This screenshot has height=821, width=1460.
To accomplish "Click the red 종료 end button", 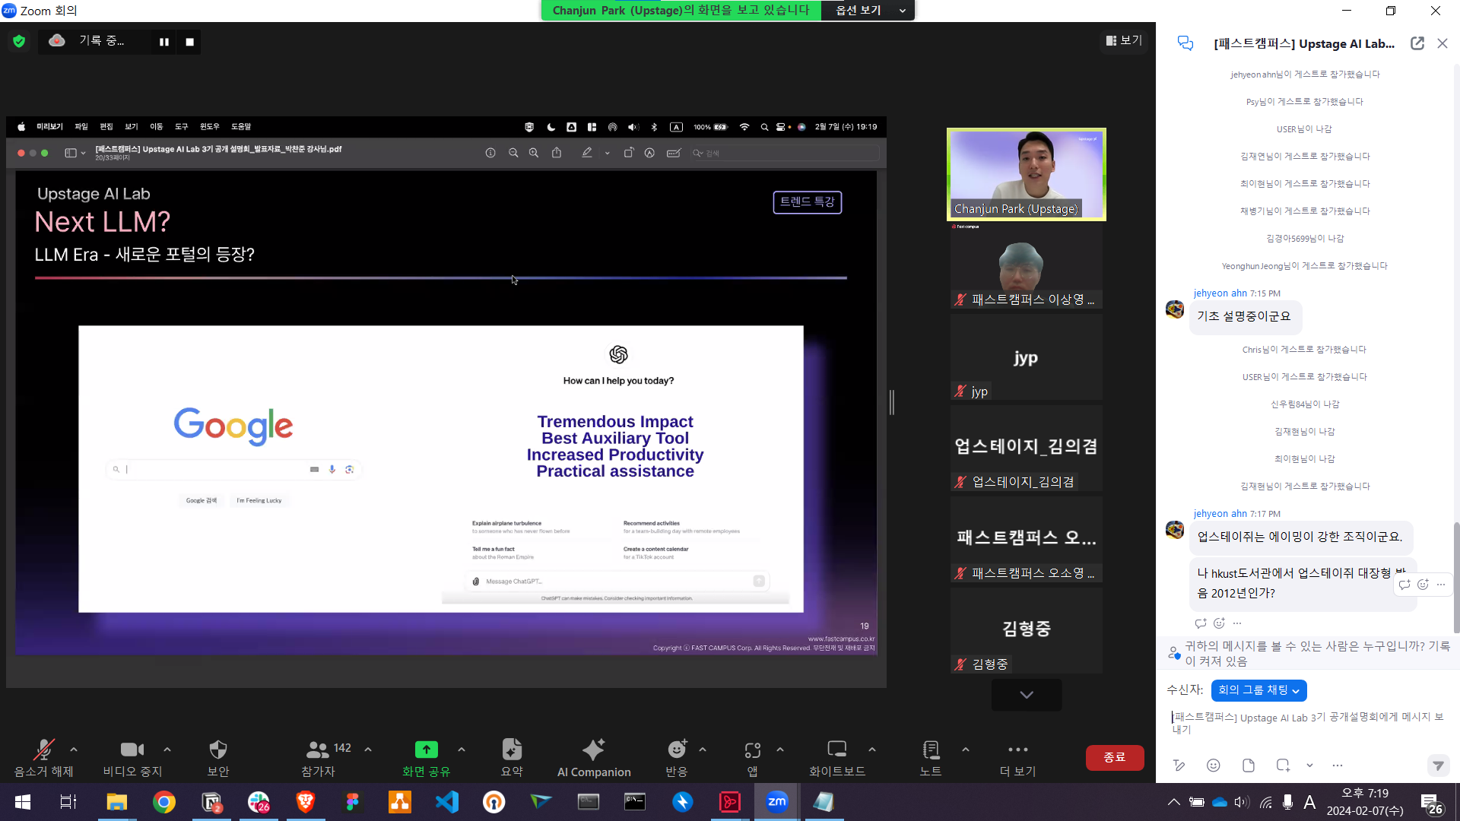I will coord(1114,757).
